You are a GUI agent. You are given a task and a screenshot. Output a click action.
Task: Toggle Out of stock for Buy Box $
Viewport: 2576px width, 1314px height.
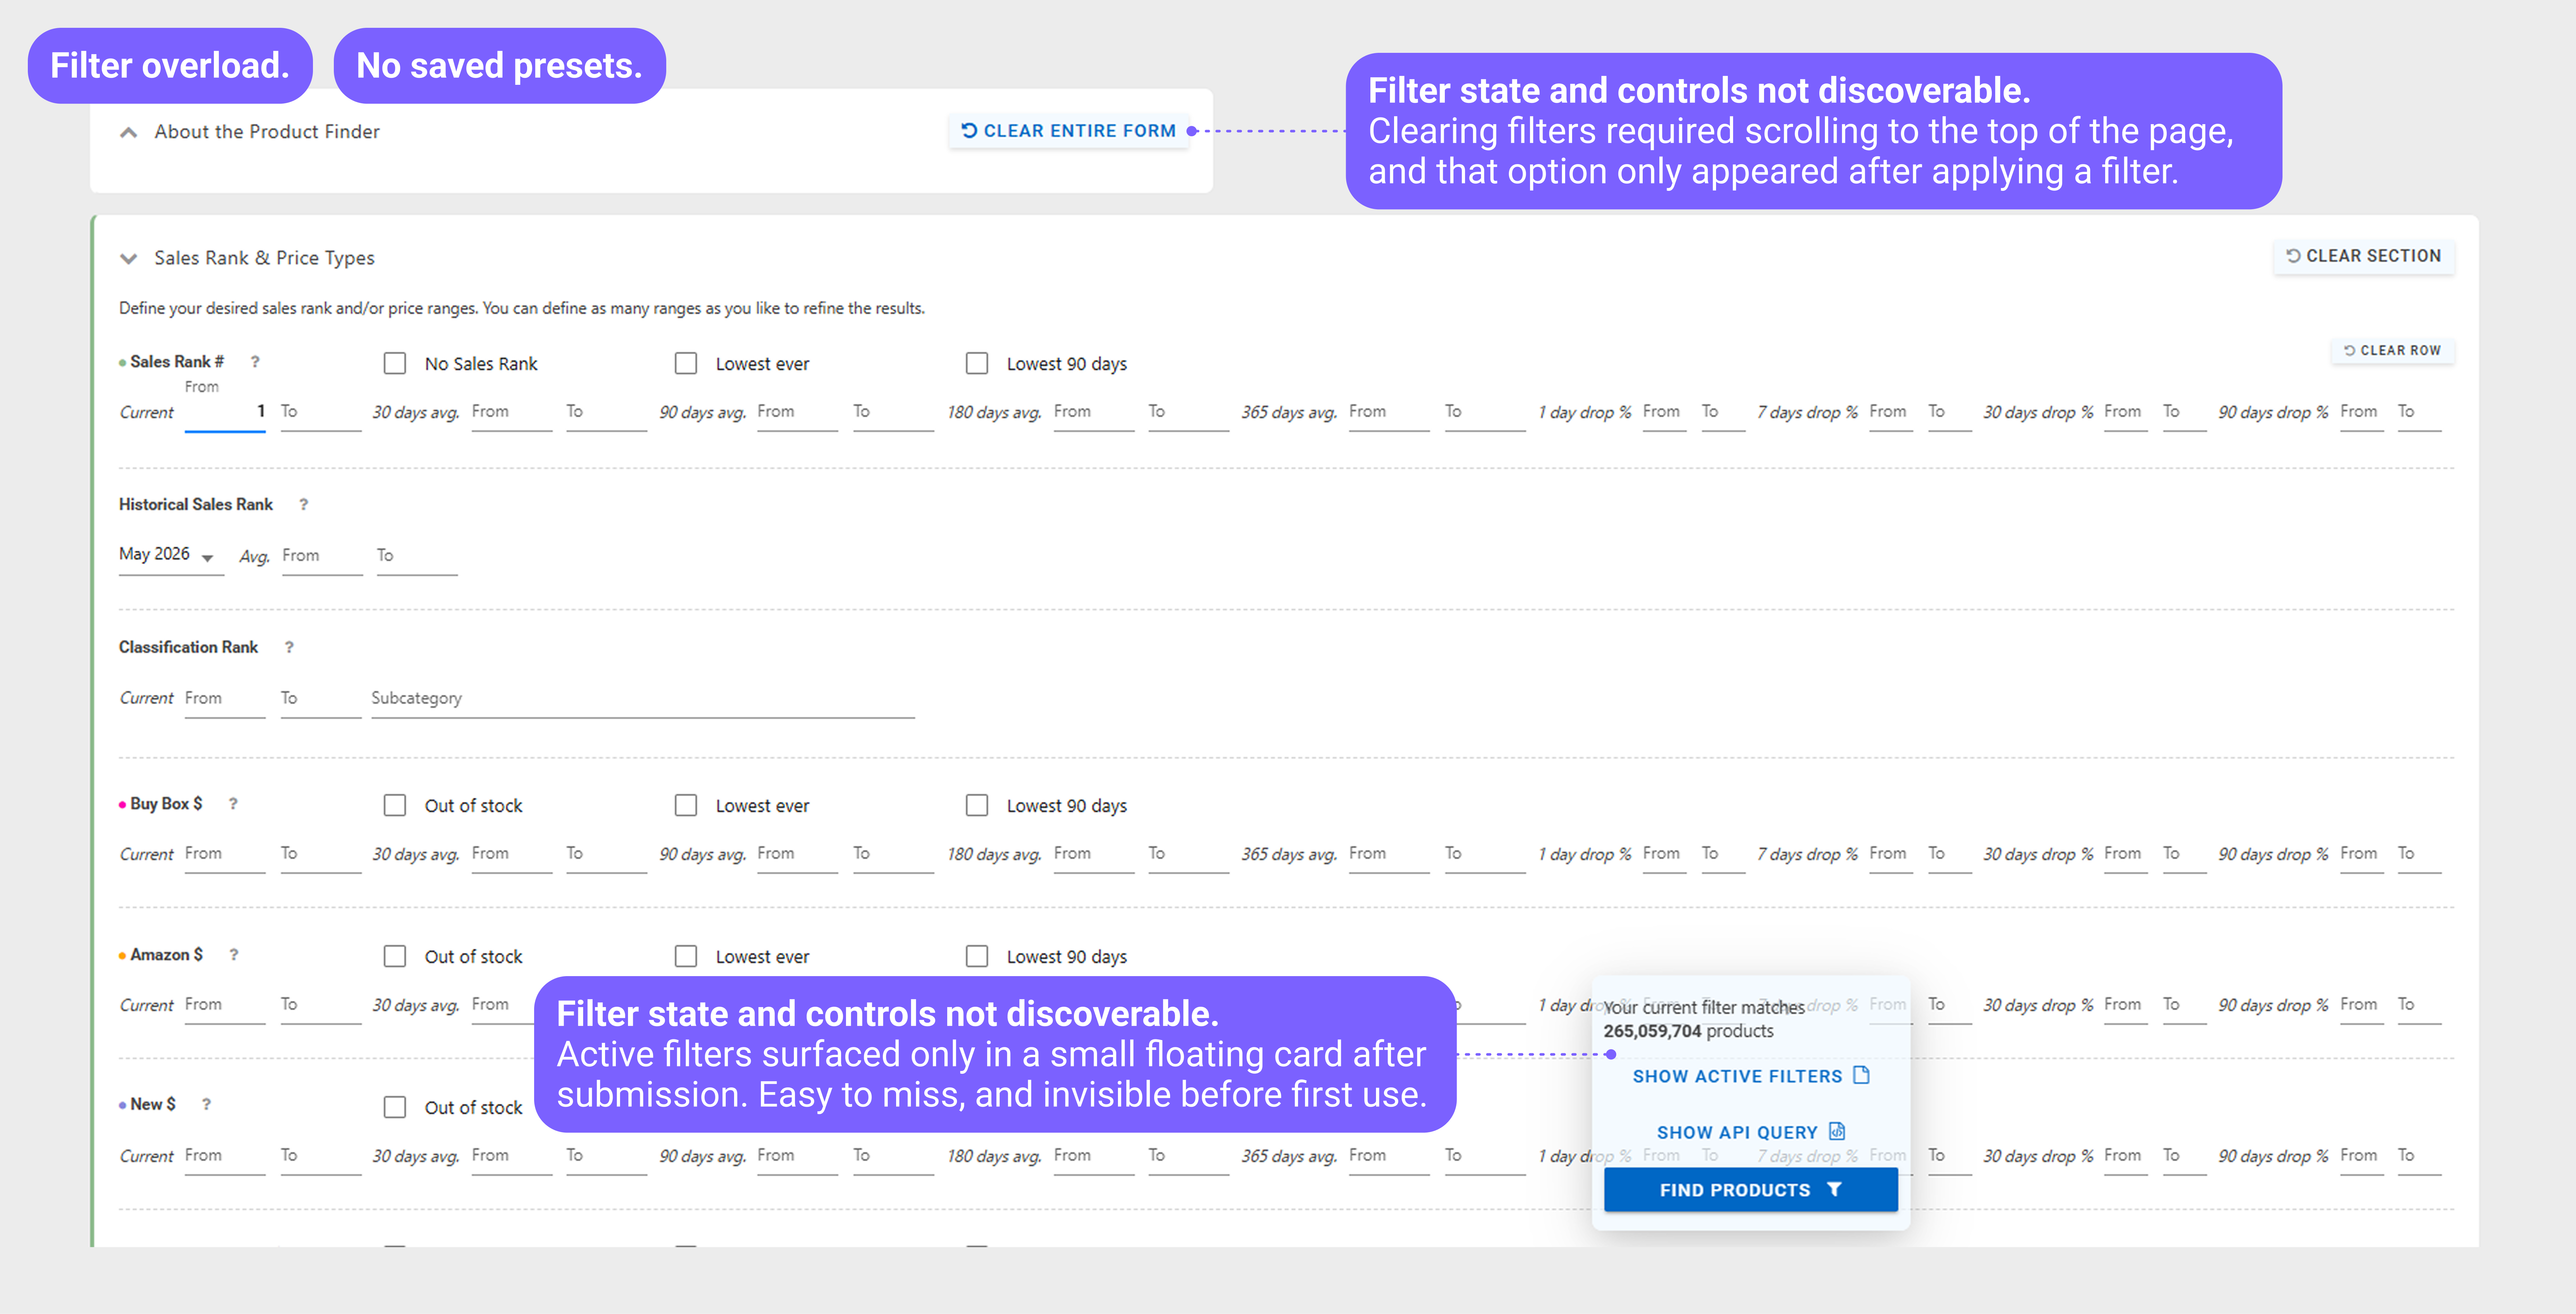point(395,805)
